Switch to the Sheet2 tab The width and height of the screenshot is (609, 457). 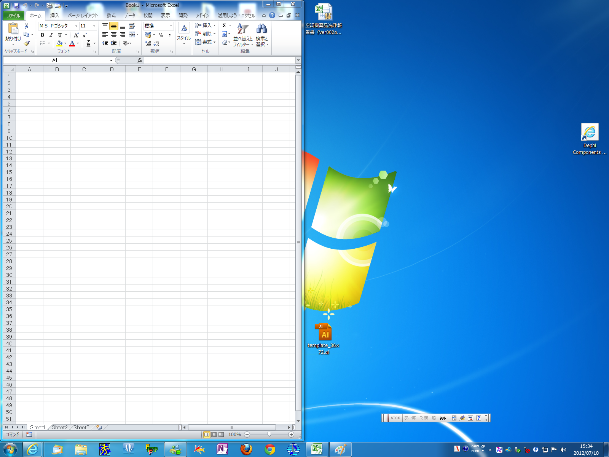click(59, 427)
